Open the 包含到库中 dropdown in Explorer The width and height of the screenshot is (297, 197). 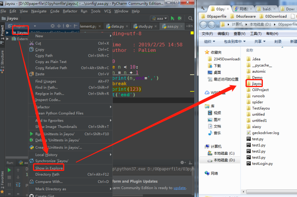235,41
